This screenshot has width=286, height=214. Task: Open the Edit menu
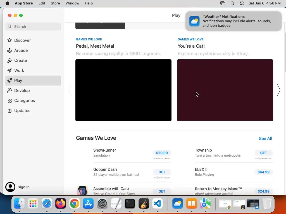pos(42,3)
